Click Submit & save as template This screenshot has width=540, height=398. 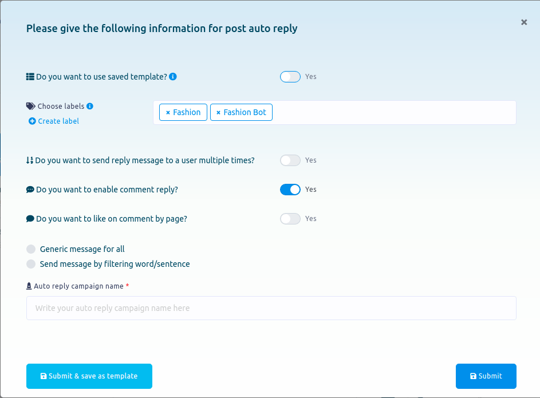(89, 376)
